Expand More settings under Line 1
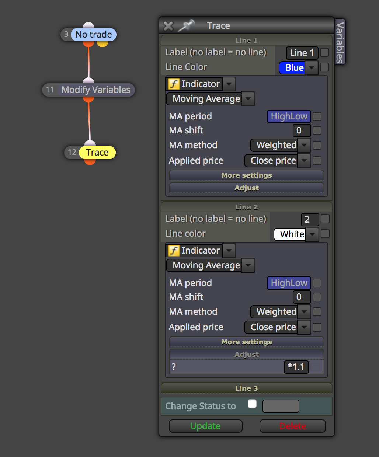The image size is (379, 457). [247, 175]
